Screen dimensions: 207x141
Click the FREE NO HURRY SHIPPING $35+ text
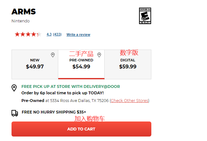(54, 112)
